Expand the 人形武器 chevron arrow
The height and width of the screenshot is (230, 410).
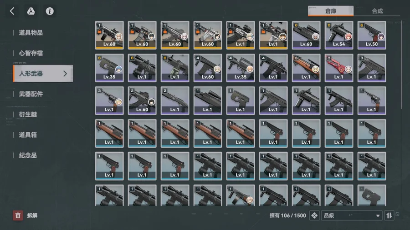65,74
